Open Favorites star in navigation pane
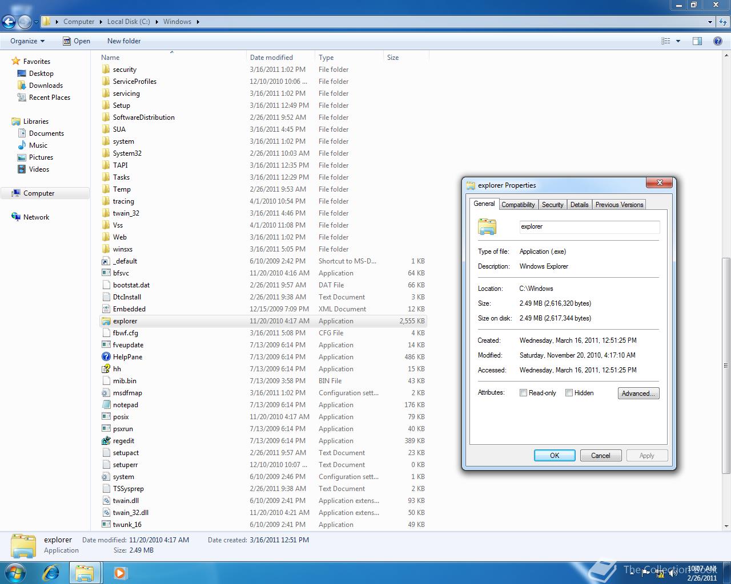 pyautogui.click(x=16, y=61)
